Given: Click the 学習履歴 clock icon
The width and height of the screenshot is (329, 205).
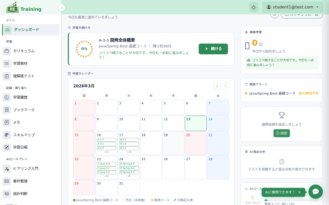Looking at the screenshot, I should [7, 97].
